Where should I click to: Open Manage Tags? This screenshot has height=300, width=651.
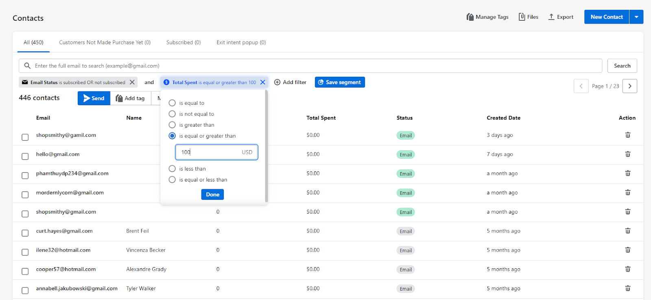(487, 17)
